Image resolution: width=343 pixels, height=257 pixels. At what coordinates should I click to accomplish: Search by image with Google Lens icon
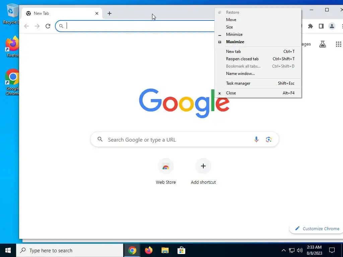(269, 140)
